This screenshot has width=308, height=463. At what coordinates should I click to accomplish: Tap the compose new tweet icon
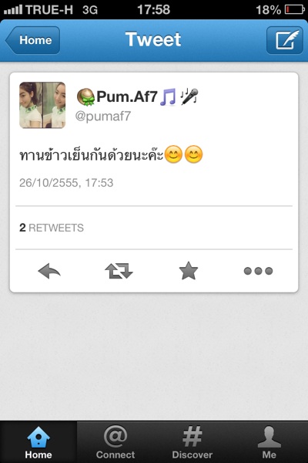click(x=285, y=40)
